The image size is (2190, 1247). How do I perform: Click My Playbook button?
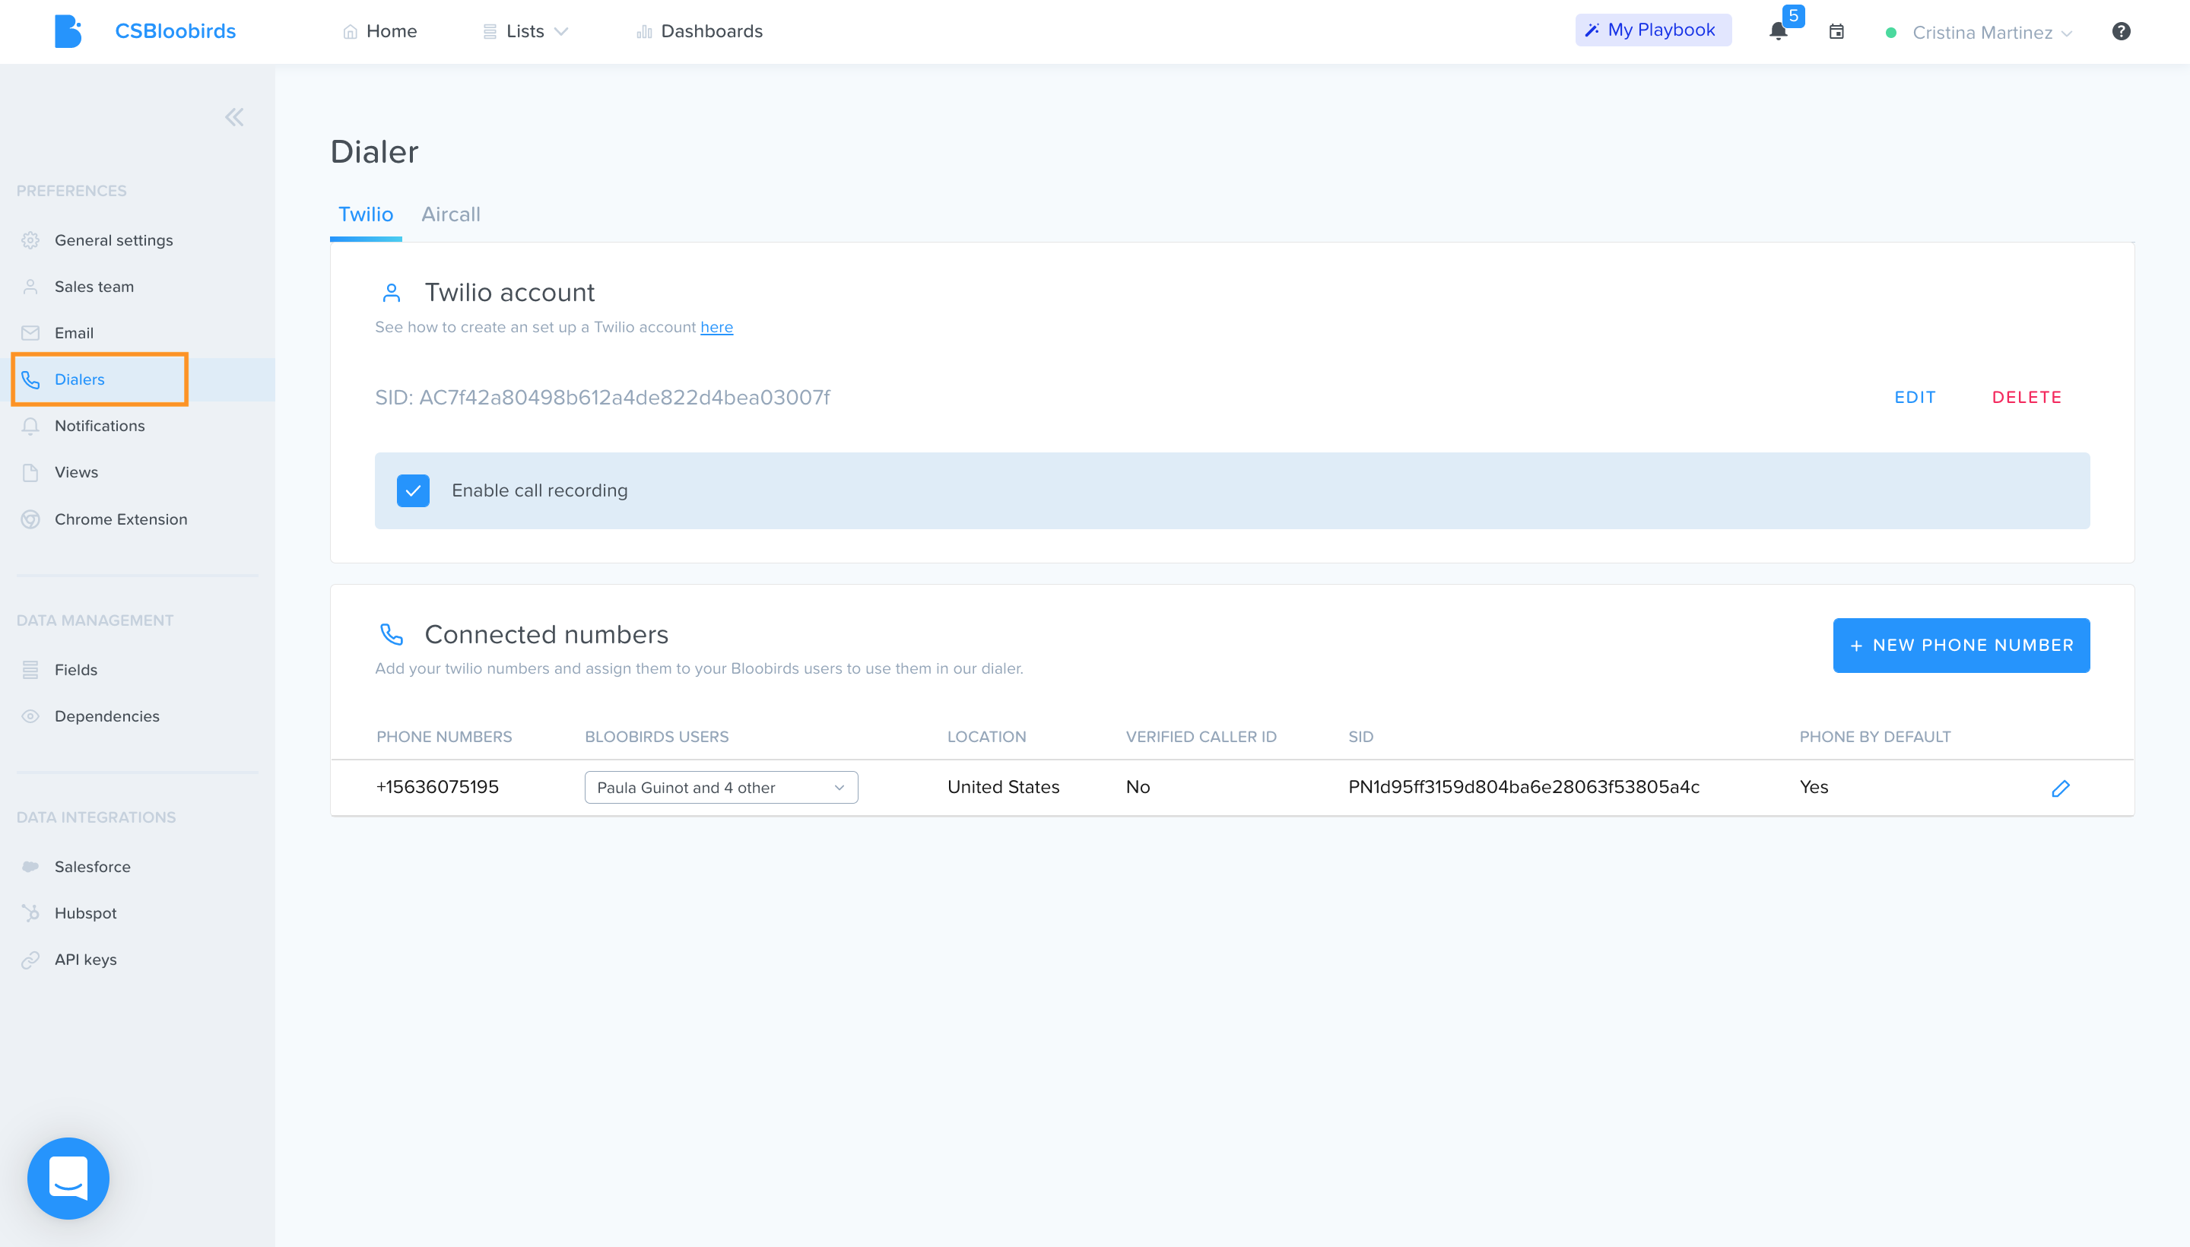click(1652, 30)
